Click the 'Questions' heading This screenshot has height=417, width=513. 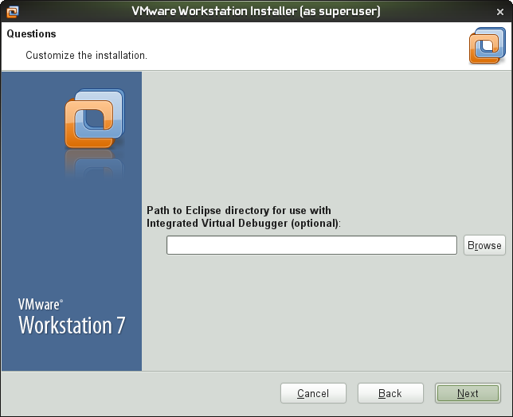[x=31, y=34]
